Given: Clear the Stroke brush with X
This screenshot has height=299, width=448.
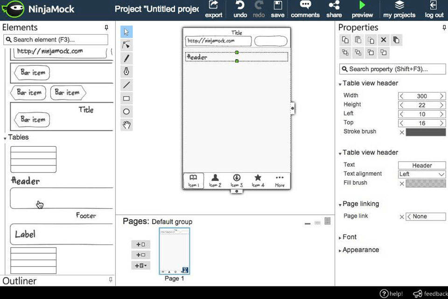Looking at the screenshot, I should (402, 132).
